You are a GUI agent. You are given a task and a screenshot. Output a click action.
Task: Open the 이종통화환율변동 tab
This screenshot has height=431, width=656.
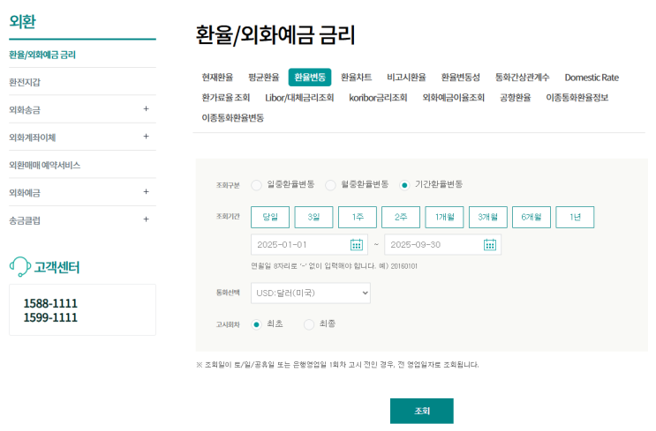pyautogui.click(x=232, y=118)
